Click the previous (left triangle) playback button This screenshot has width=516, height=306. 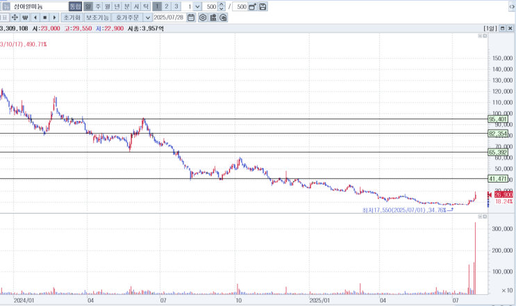click(35, 17)
